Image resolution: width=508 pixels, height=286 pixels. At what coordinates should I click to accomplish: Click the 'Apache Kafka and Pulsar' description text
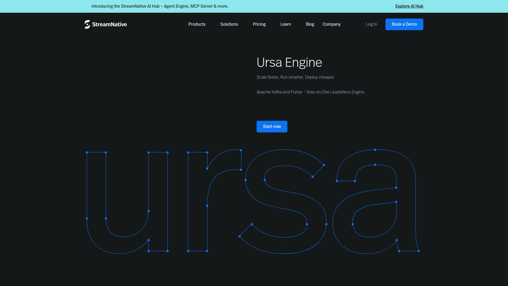311,92
